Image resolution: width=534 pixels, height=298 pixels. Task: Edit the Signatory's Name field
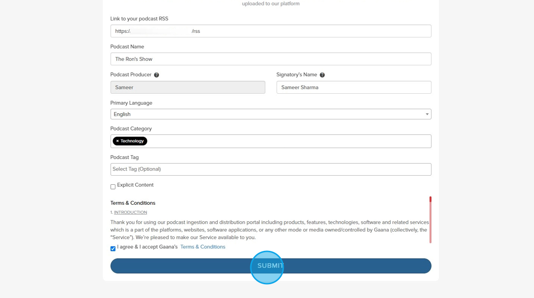click(354, 88)
